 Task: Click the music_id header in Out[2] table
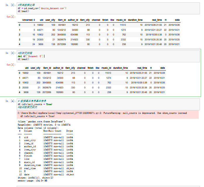point(121,20)
